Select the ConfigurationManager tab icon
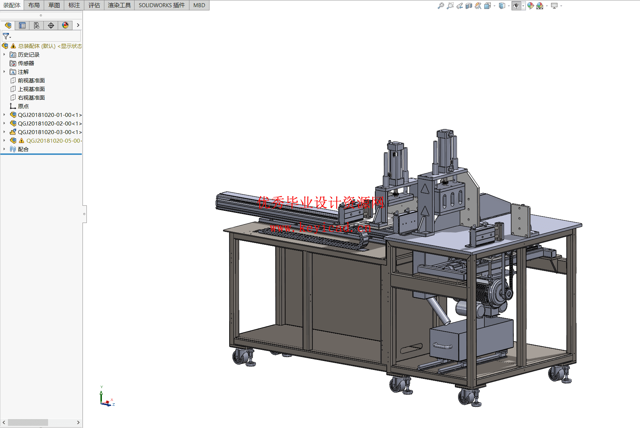 click(x=37, y=25)
